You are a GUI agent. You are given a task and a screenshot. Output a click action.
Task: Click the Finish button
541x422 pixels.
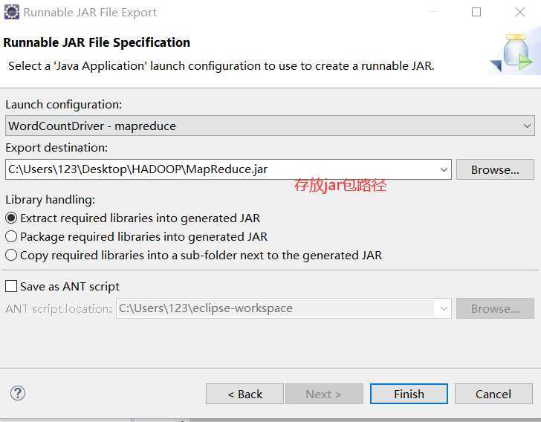click(409, 394)
